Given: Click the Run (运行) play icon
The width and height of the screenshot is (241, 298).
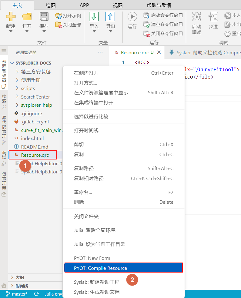Looking at the screenshot, I should point(132,17).
